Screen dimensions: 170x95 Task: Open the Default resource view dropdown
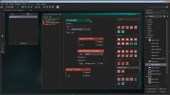[x=155, y=16]
